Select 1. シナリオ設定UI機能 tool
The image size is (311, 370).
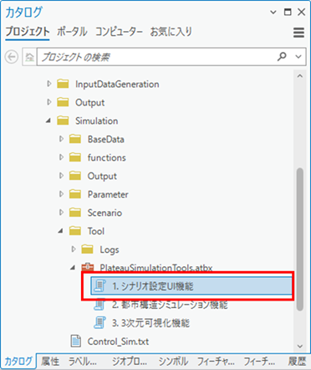click(x=191, y=285)
